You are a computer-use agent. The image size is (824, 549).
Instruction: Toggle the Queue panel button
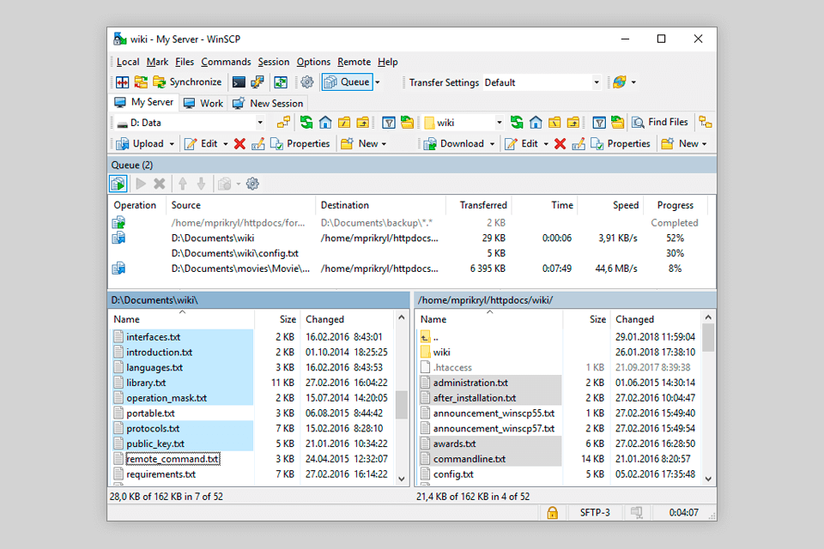(x=347, y=82)
